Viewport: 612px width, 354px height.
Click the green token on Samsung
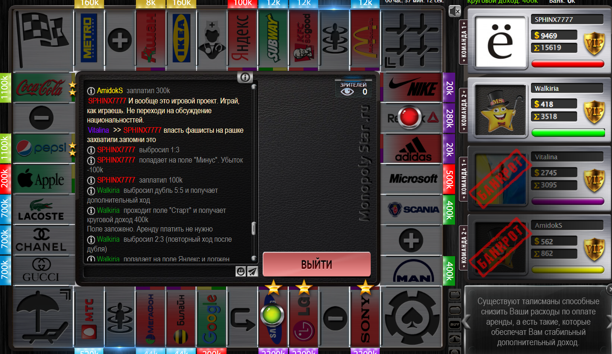(x=272, y=315)
